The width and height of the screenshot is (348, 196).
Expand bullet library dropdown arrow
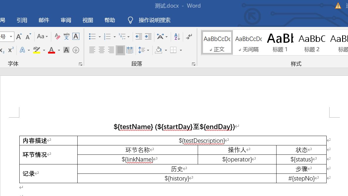click(100, 37)
